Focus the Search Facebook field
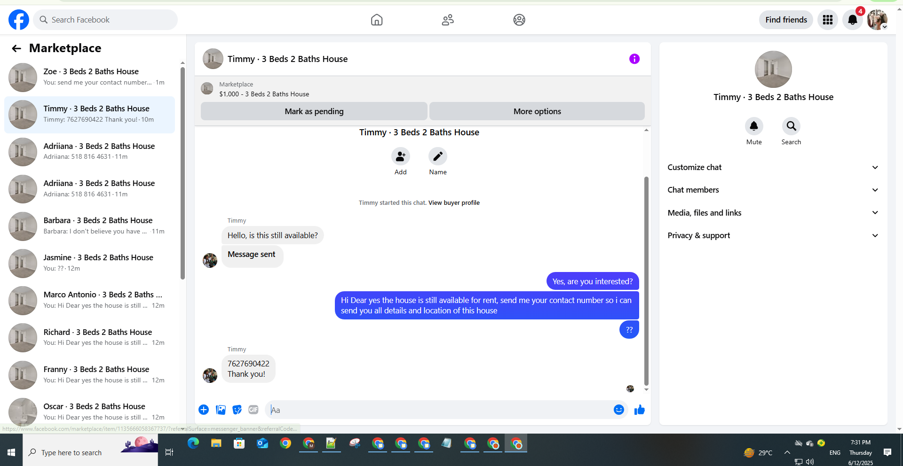This screenshot has width=903, height=466. coord(105,20)
